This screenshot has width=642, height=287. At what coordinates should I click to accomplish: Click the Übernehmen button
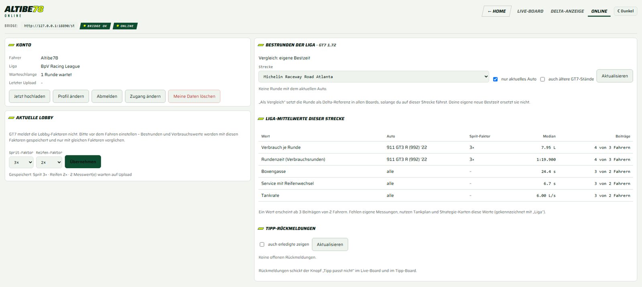pyautogui.click(x=83, y=162)
